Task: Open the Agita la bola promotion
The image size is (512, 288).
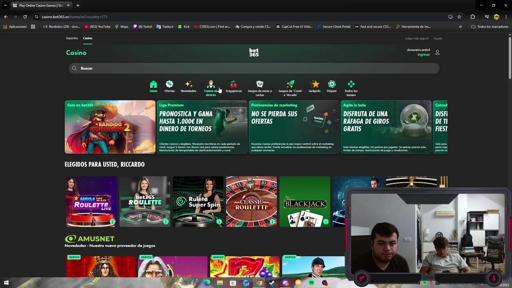Action: pos(386,127)
